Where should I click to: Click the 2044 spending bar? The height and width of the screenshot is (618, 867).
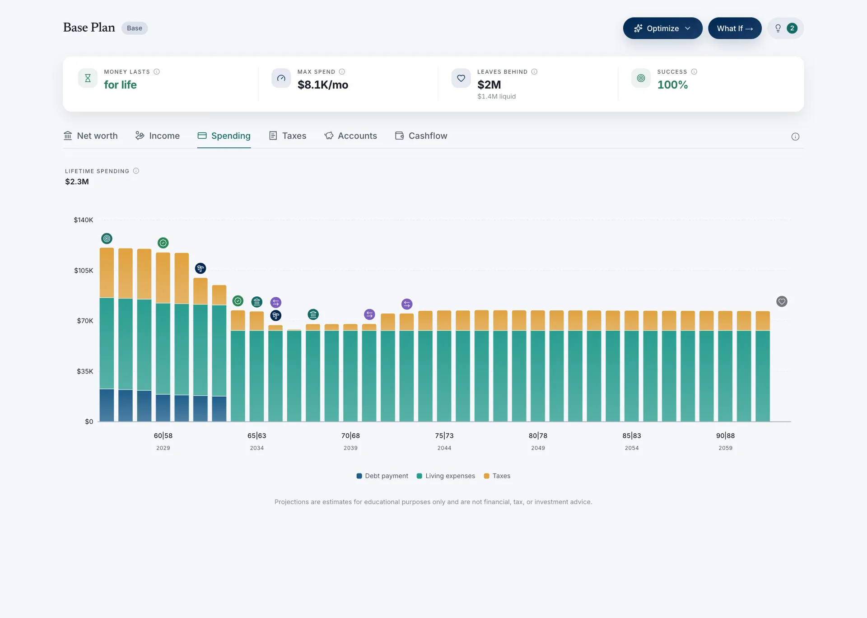coord(444,366)
